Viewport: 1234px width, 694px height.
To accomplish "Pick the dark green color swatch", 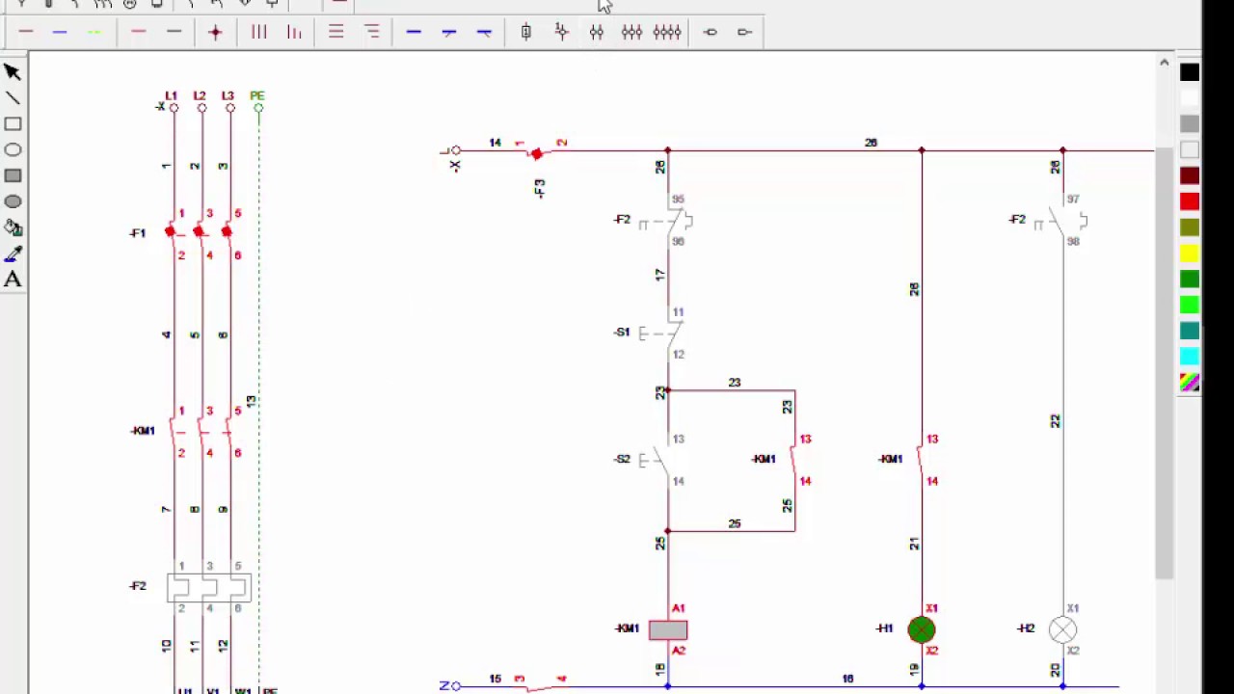I will pyautogui.click(x=1190, y=280).
